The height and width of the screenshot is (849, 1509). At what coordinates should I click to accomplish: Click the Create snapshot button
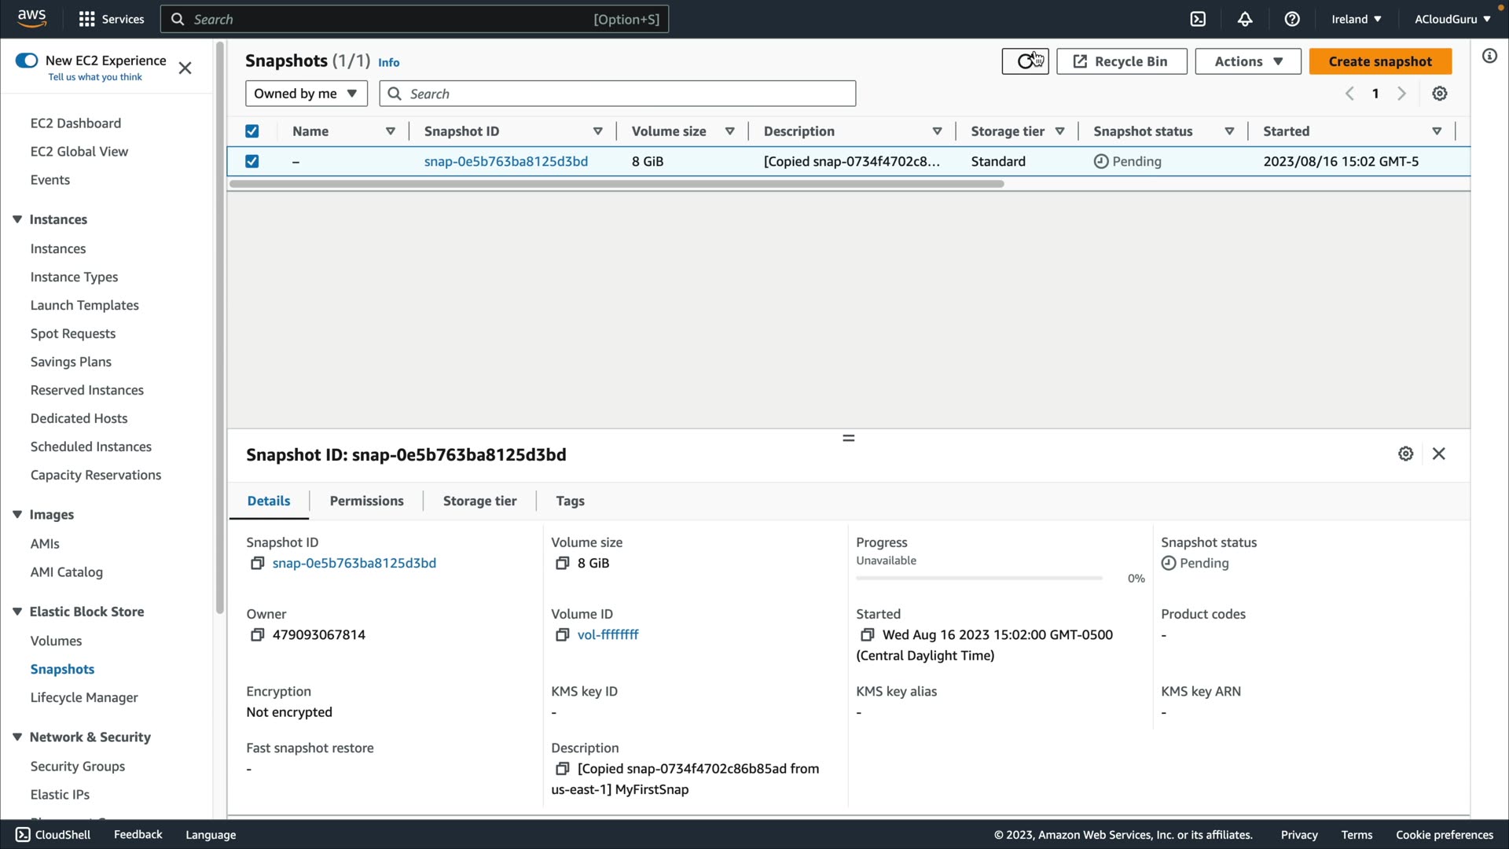[x=1380, y=61]
